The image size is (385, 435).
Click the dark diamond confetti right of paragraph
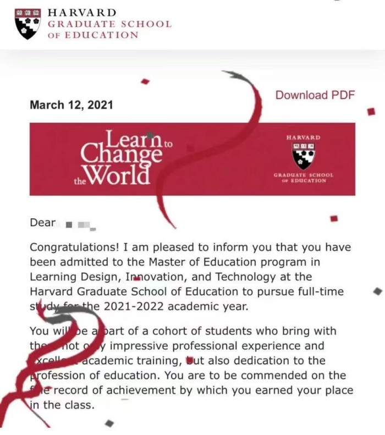click(x=377, y=291)
